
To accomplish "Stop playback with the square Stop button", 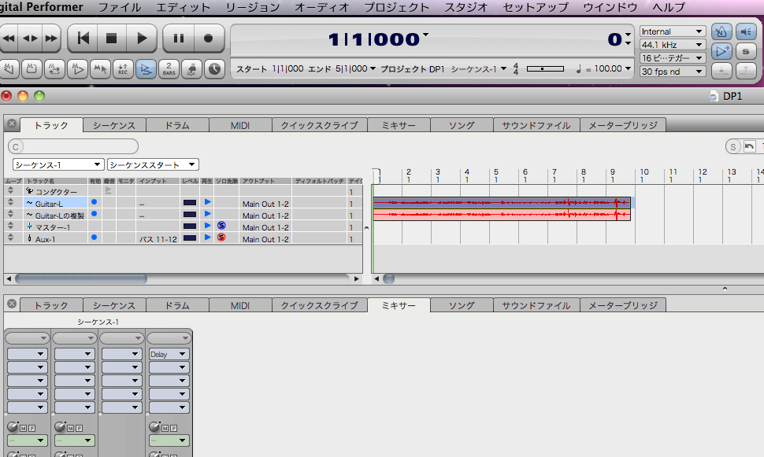I will click(112, 39).
